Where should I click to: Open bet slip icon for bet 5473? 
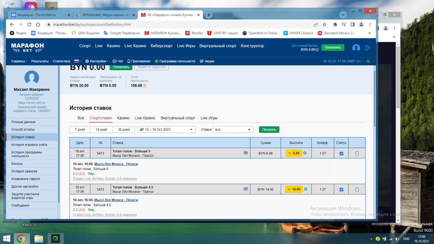tap(357, 153)
